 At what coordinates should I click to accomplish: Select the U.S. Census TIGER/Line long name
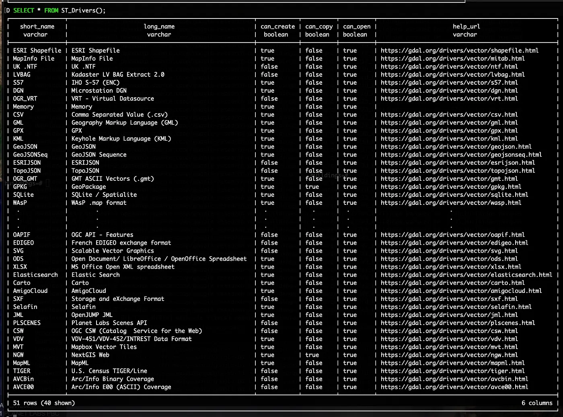(109, 371)
